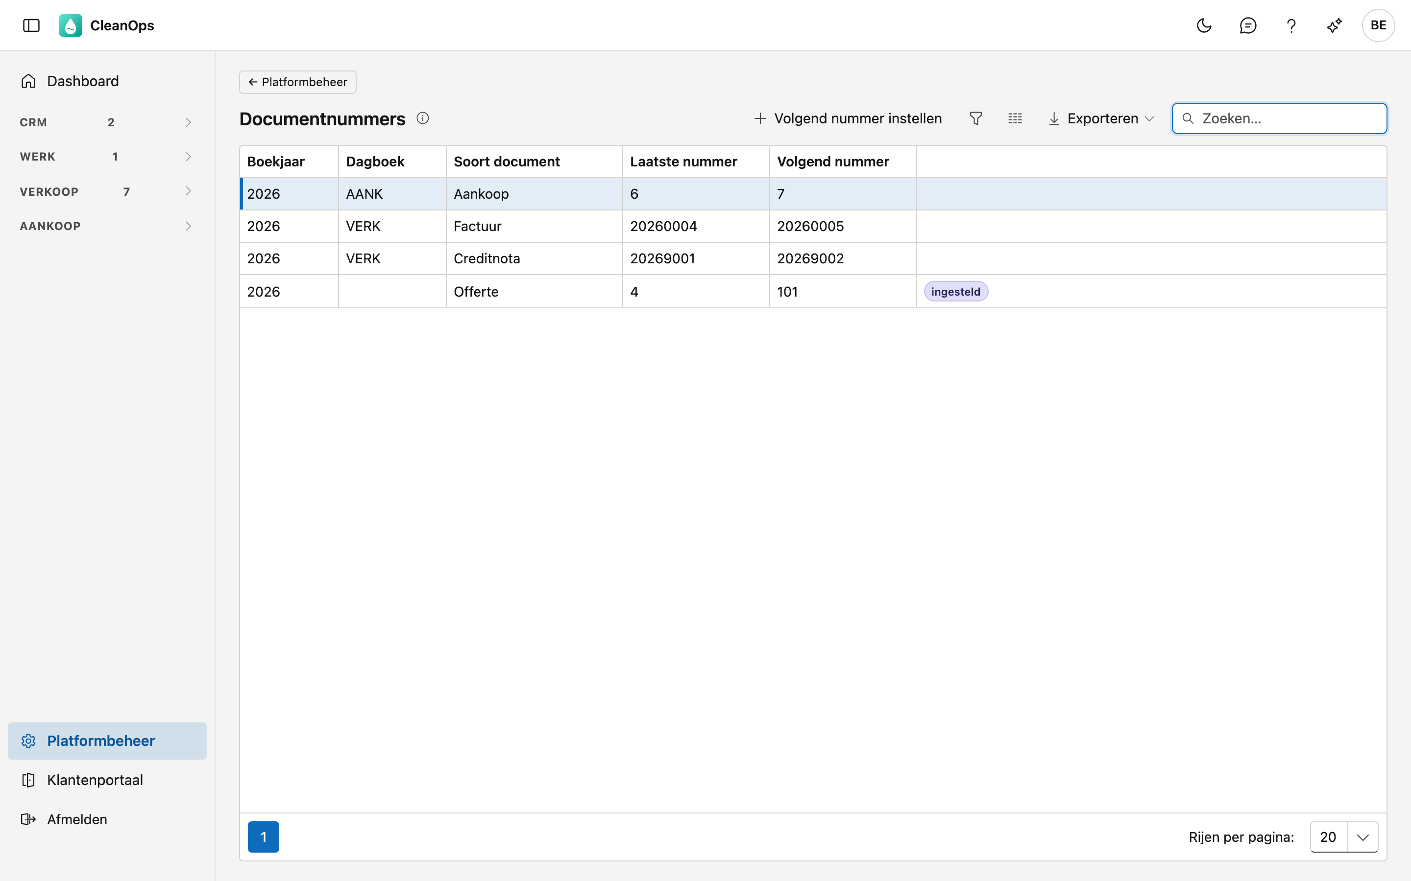Expand the WERK sidebar section
Screen dimensions: 1411x881
coord(107,156)
